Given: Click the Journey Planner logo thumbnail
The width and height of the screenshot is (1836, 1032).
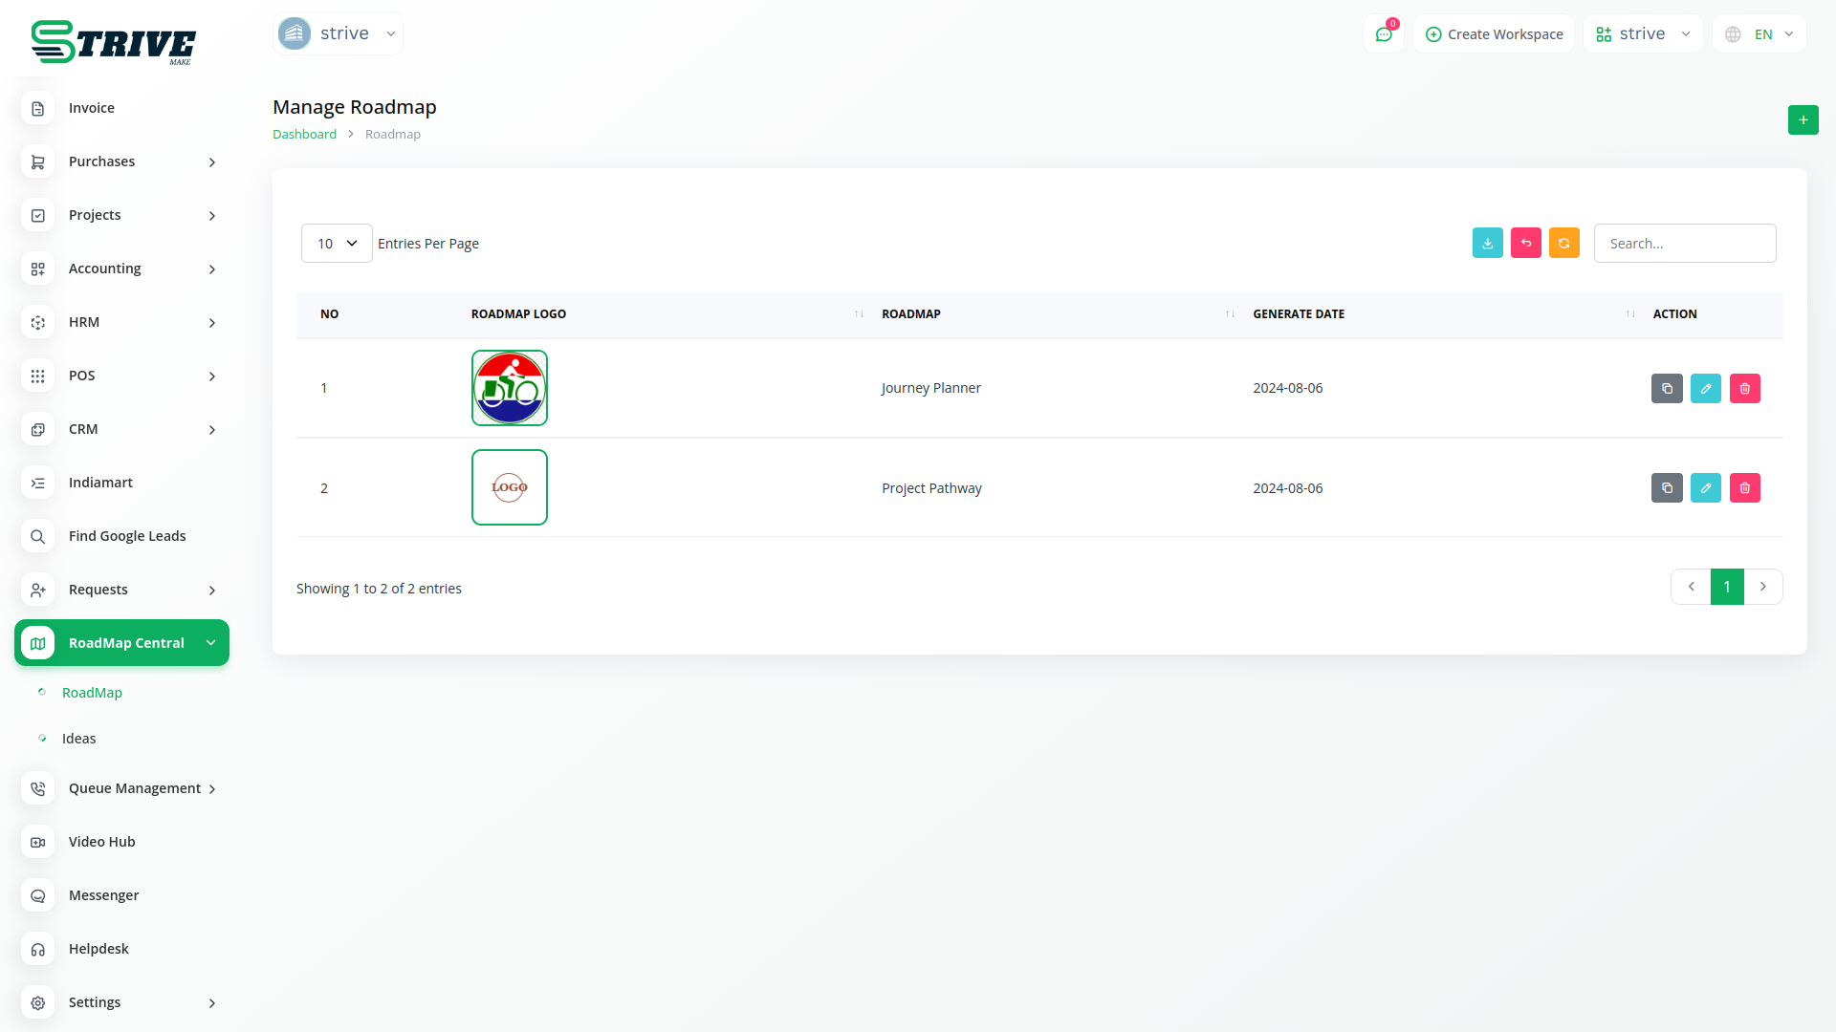Looking at the screenshot, I should pos(509,388).
